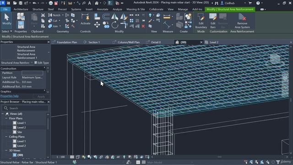Click the Default 3D View house icon
The height and width of the screenshot is (165, 293).
point(97,3)
